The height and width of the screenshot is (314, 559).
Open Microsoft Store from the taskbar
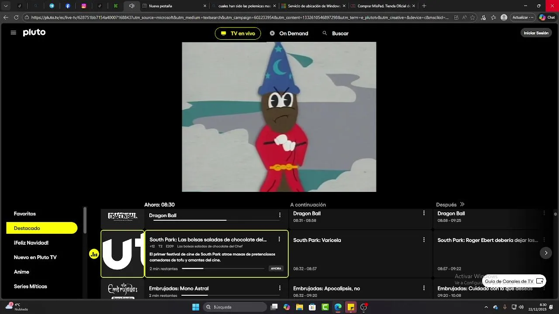tap(312, 307)
